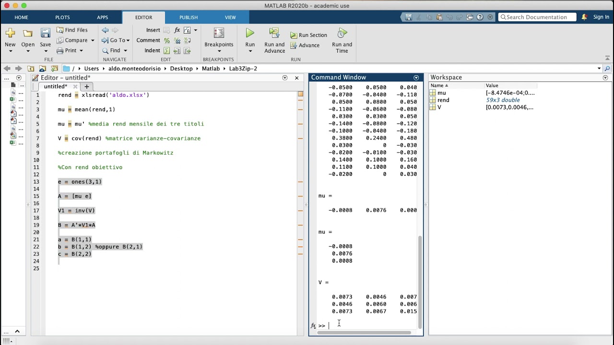Click the green Run play icon

coord(250,33)
